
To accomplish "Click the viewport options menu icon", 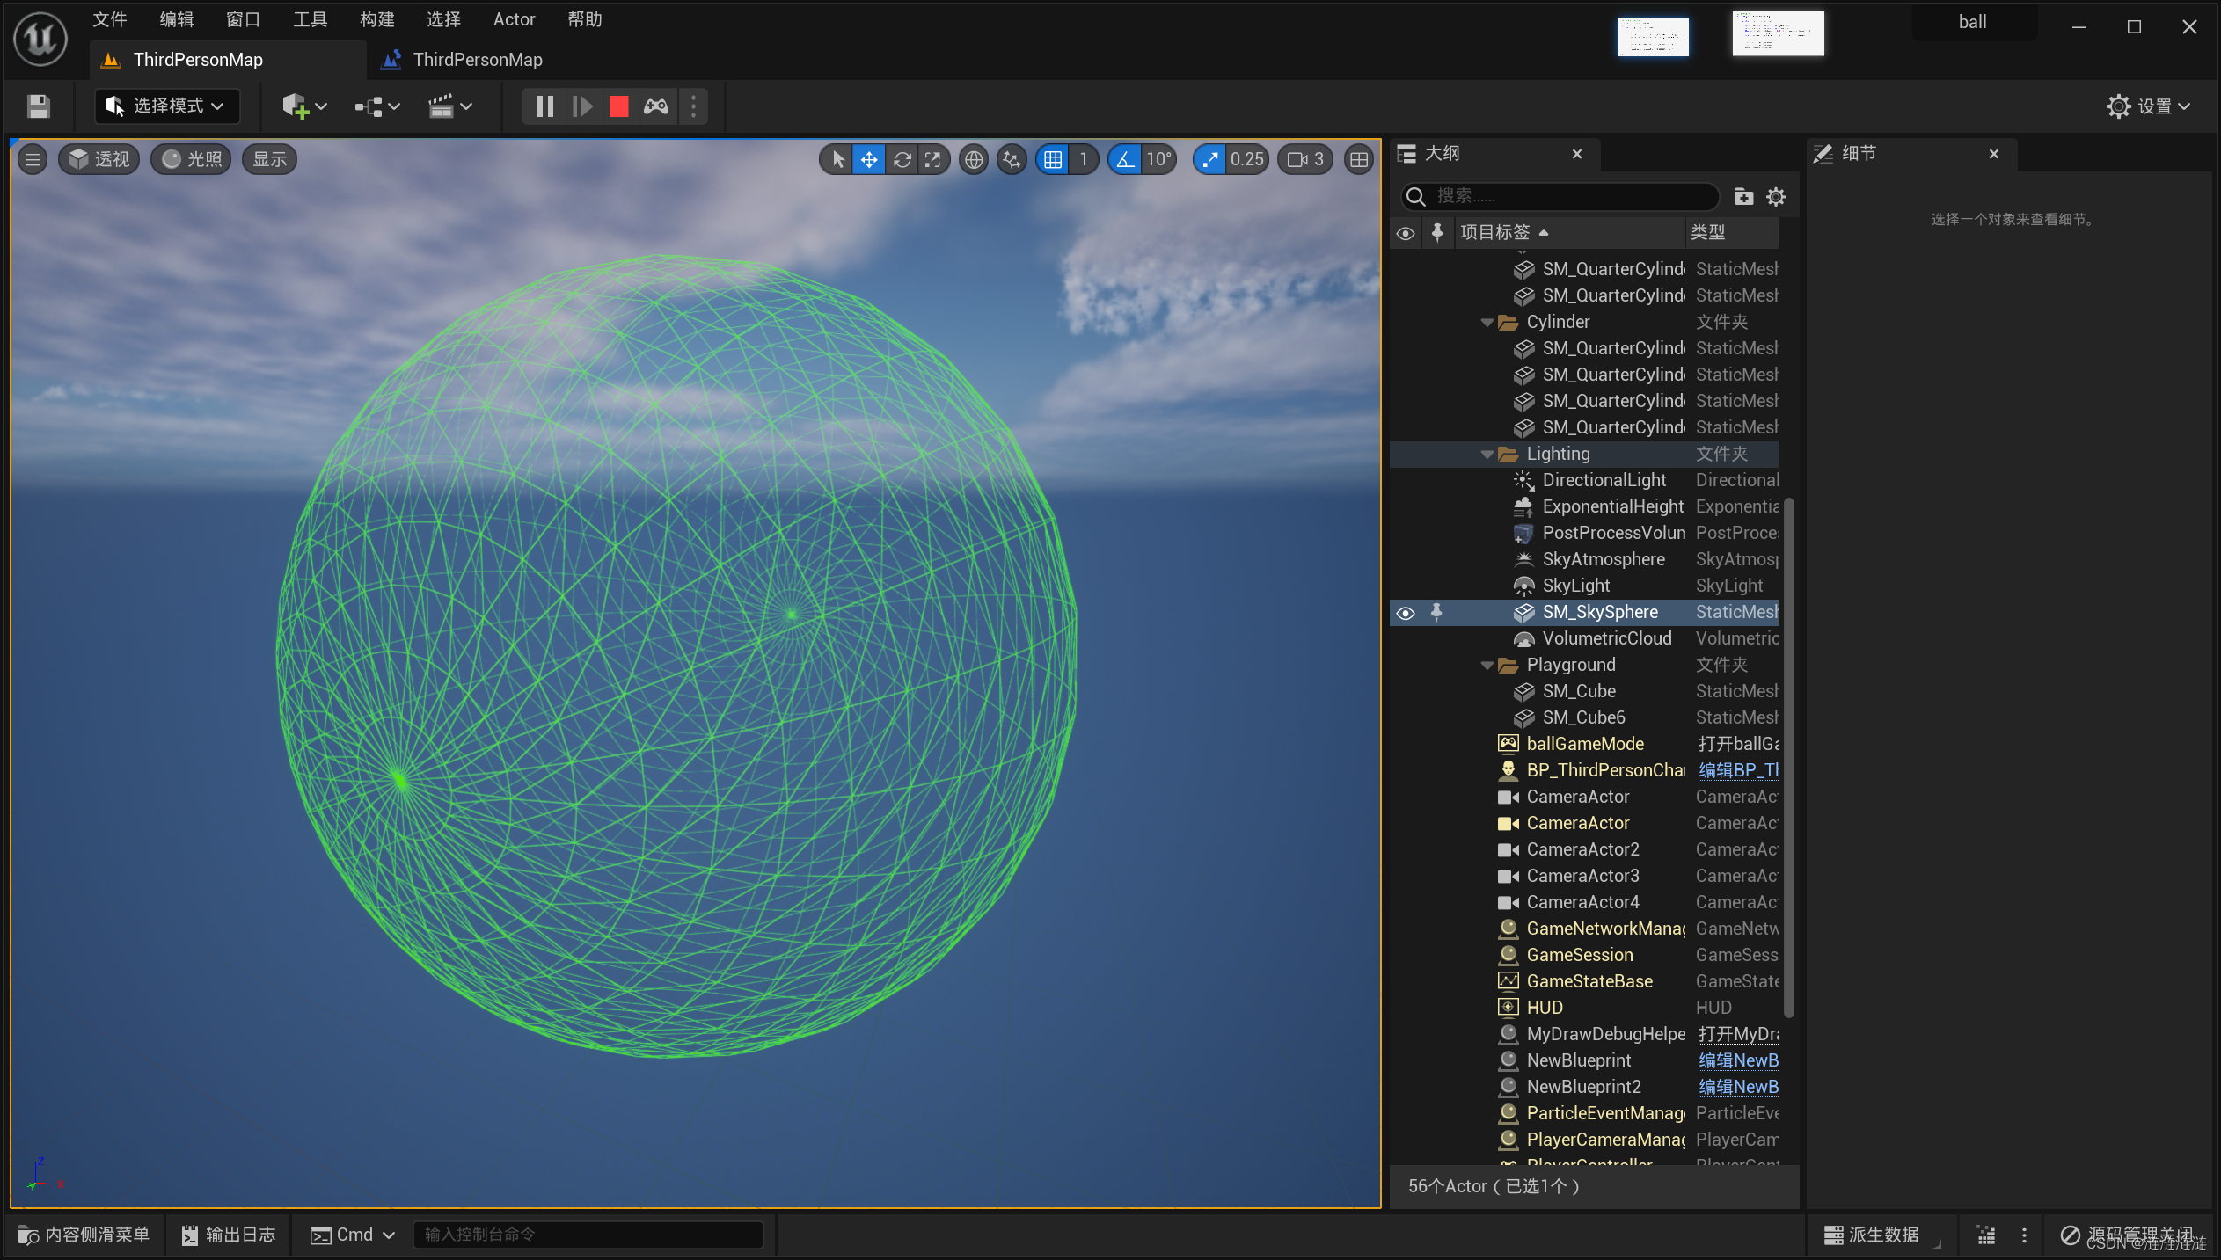I will [x=32, y=157].
